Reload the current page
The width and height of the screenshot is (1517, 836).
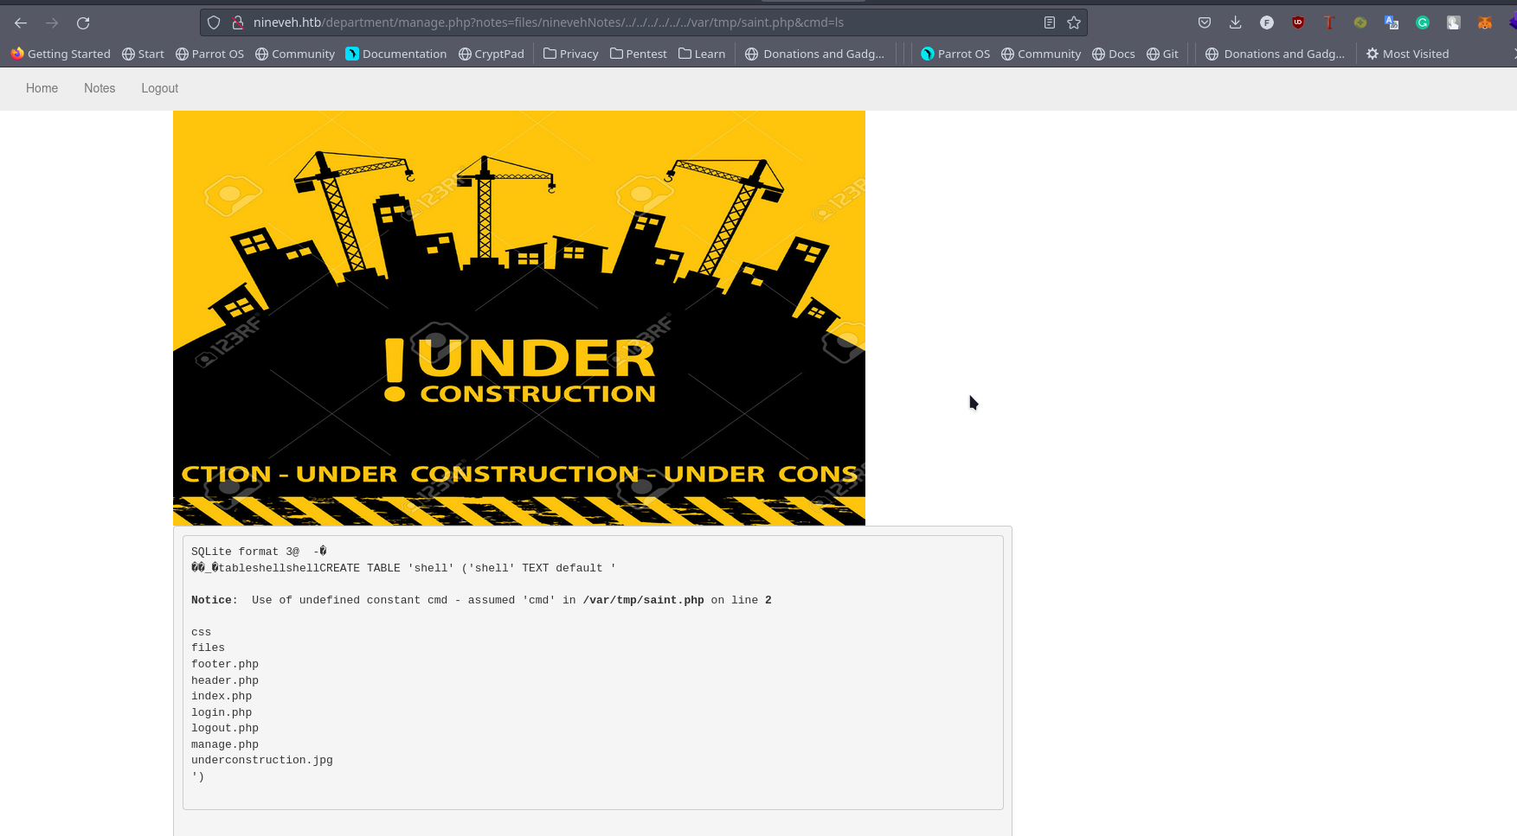point(83,23)
